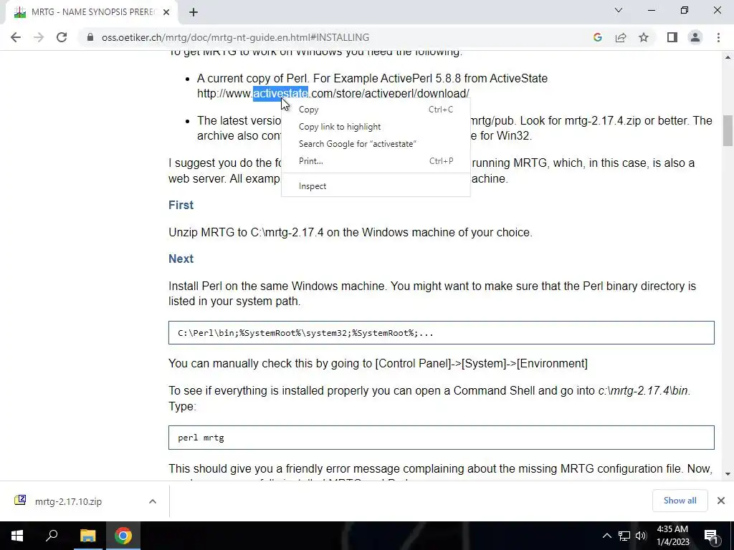
Task: Open Chrome's three-dot menu
Action: click(718, 37)
